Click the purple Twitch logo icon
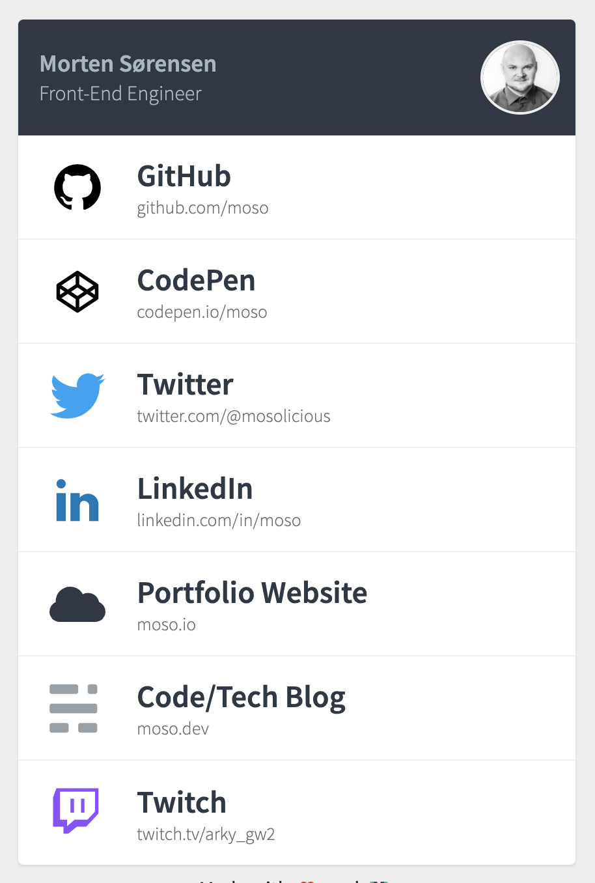Screen dimensions: 595x883 tap(76, 811)
